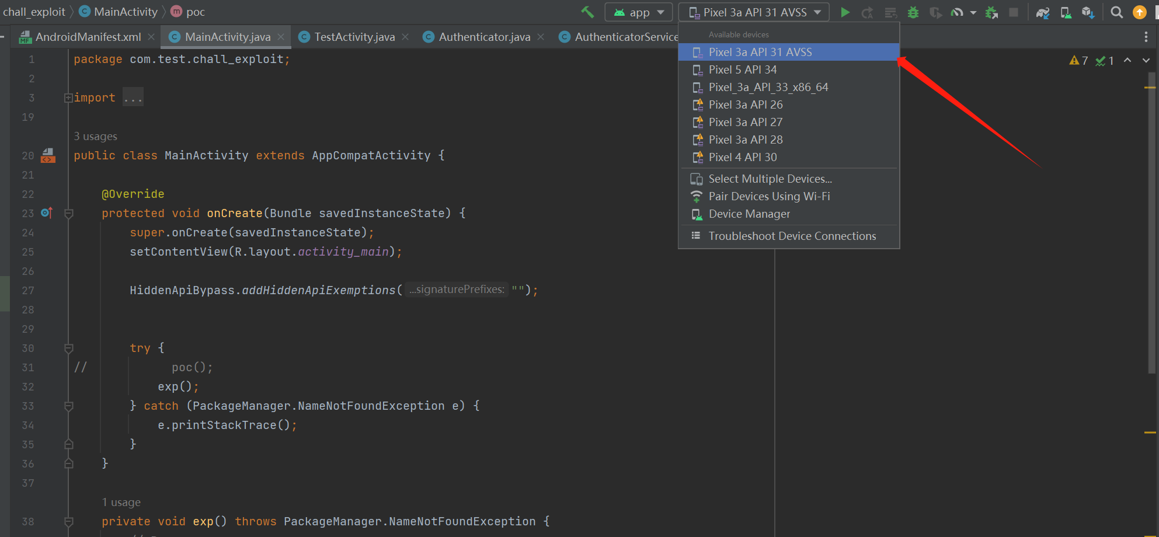Expand the collapsed import block
Viewport: 1159px width, 537px height.
pyautogui.click(x=68, y=98)
